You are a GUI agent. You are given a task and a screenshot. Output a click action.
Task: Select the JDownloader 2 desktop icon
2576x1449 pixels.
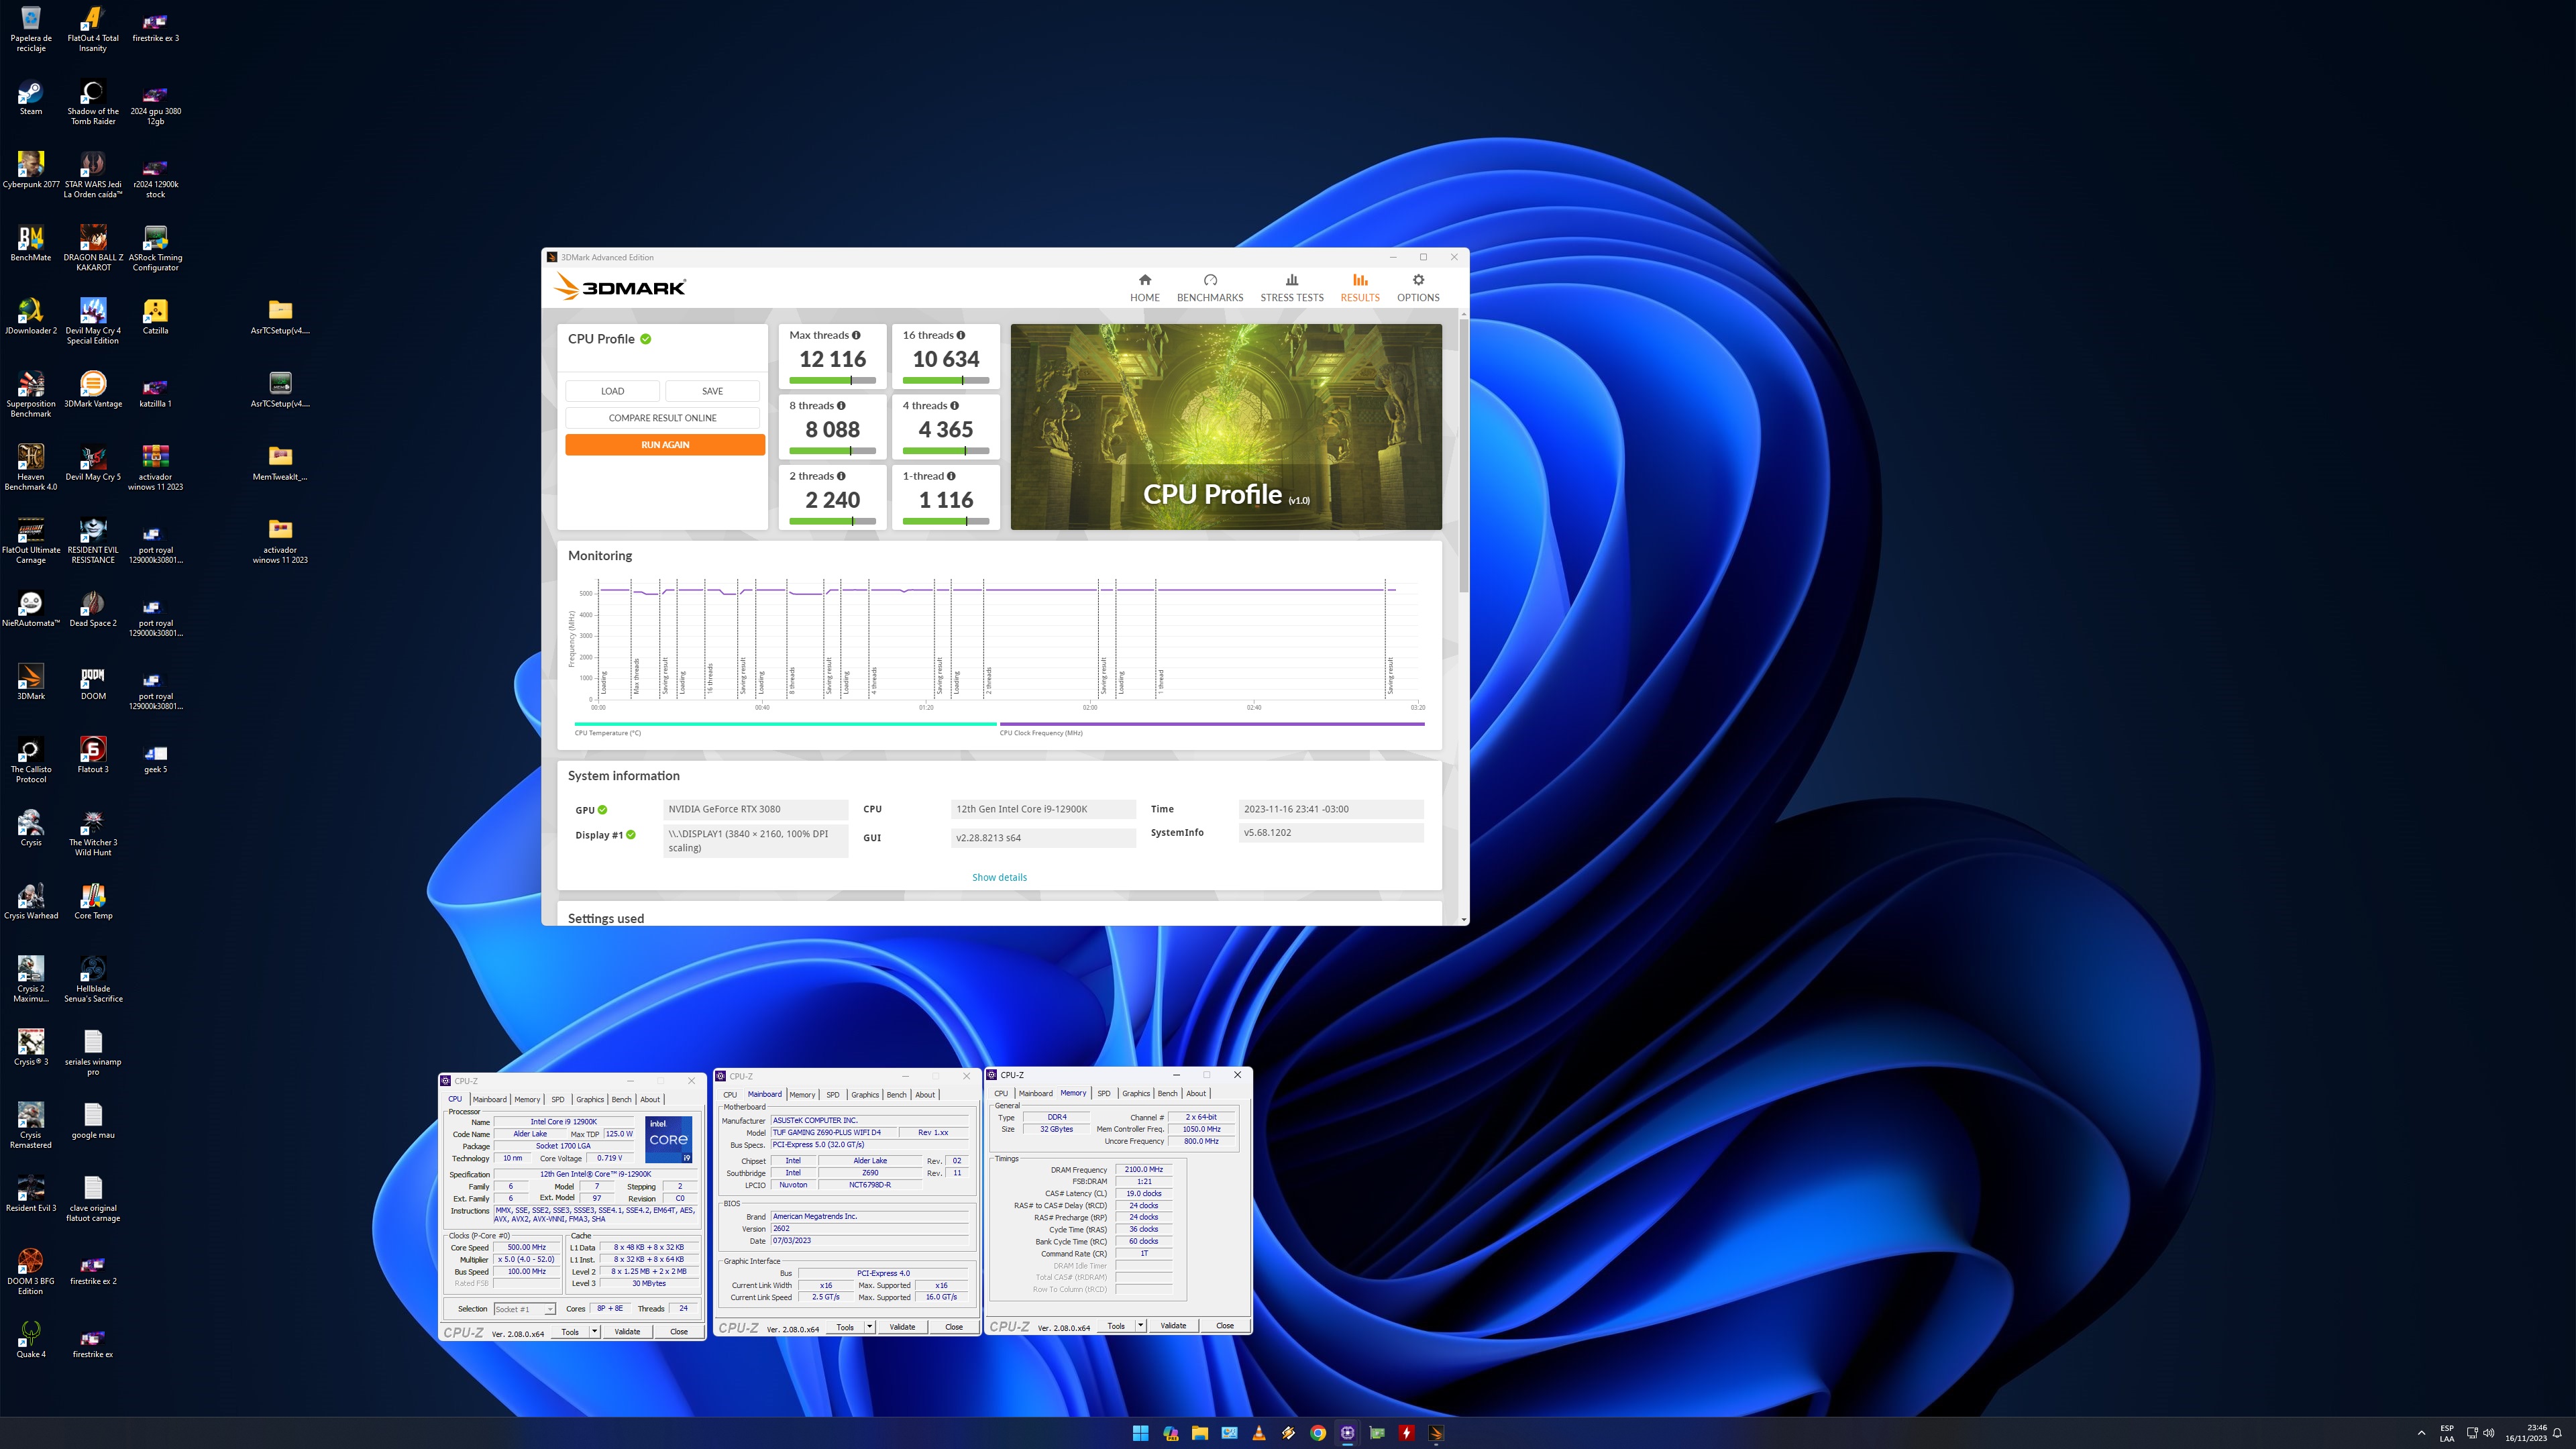[x=31, y=316]
